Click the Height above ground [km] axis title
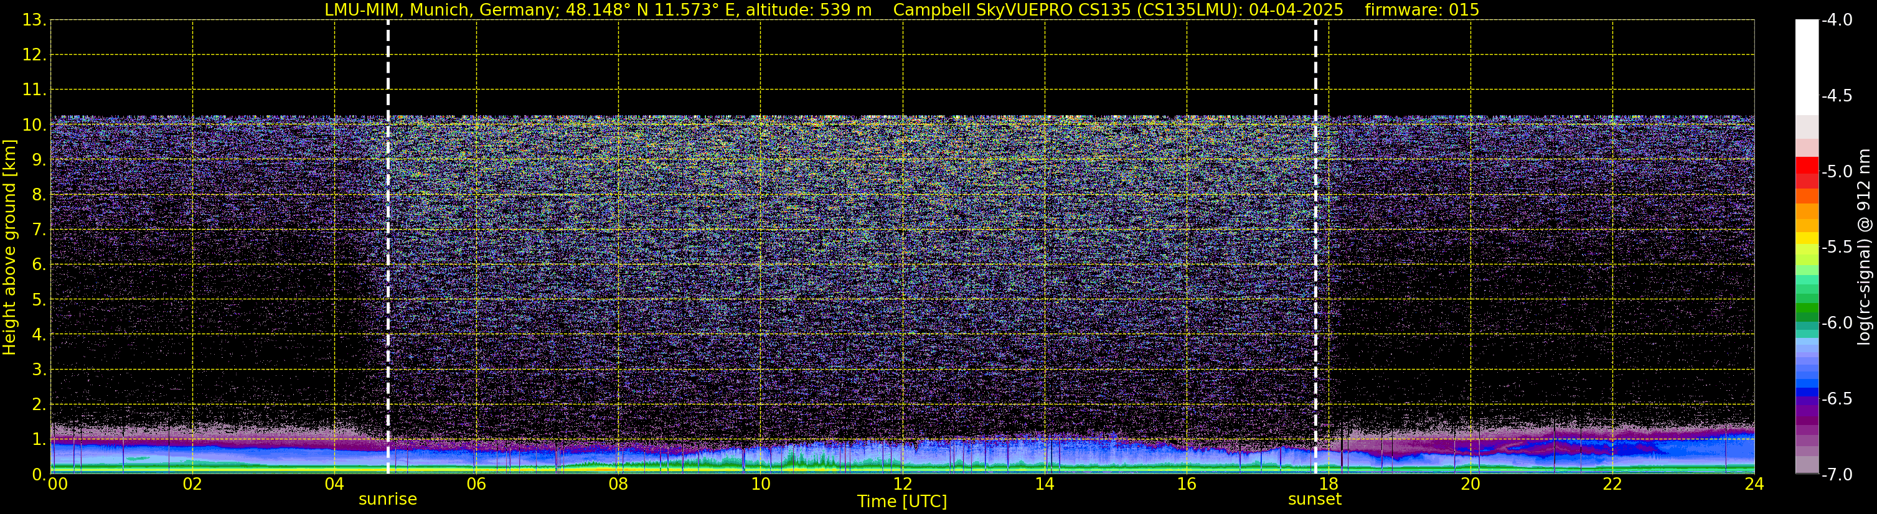This screenshot has height=514, width=1877. pyautogui.click(x=9, y=248)
